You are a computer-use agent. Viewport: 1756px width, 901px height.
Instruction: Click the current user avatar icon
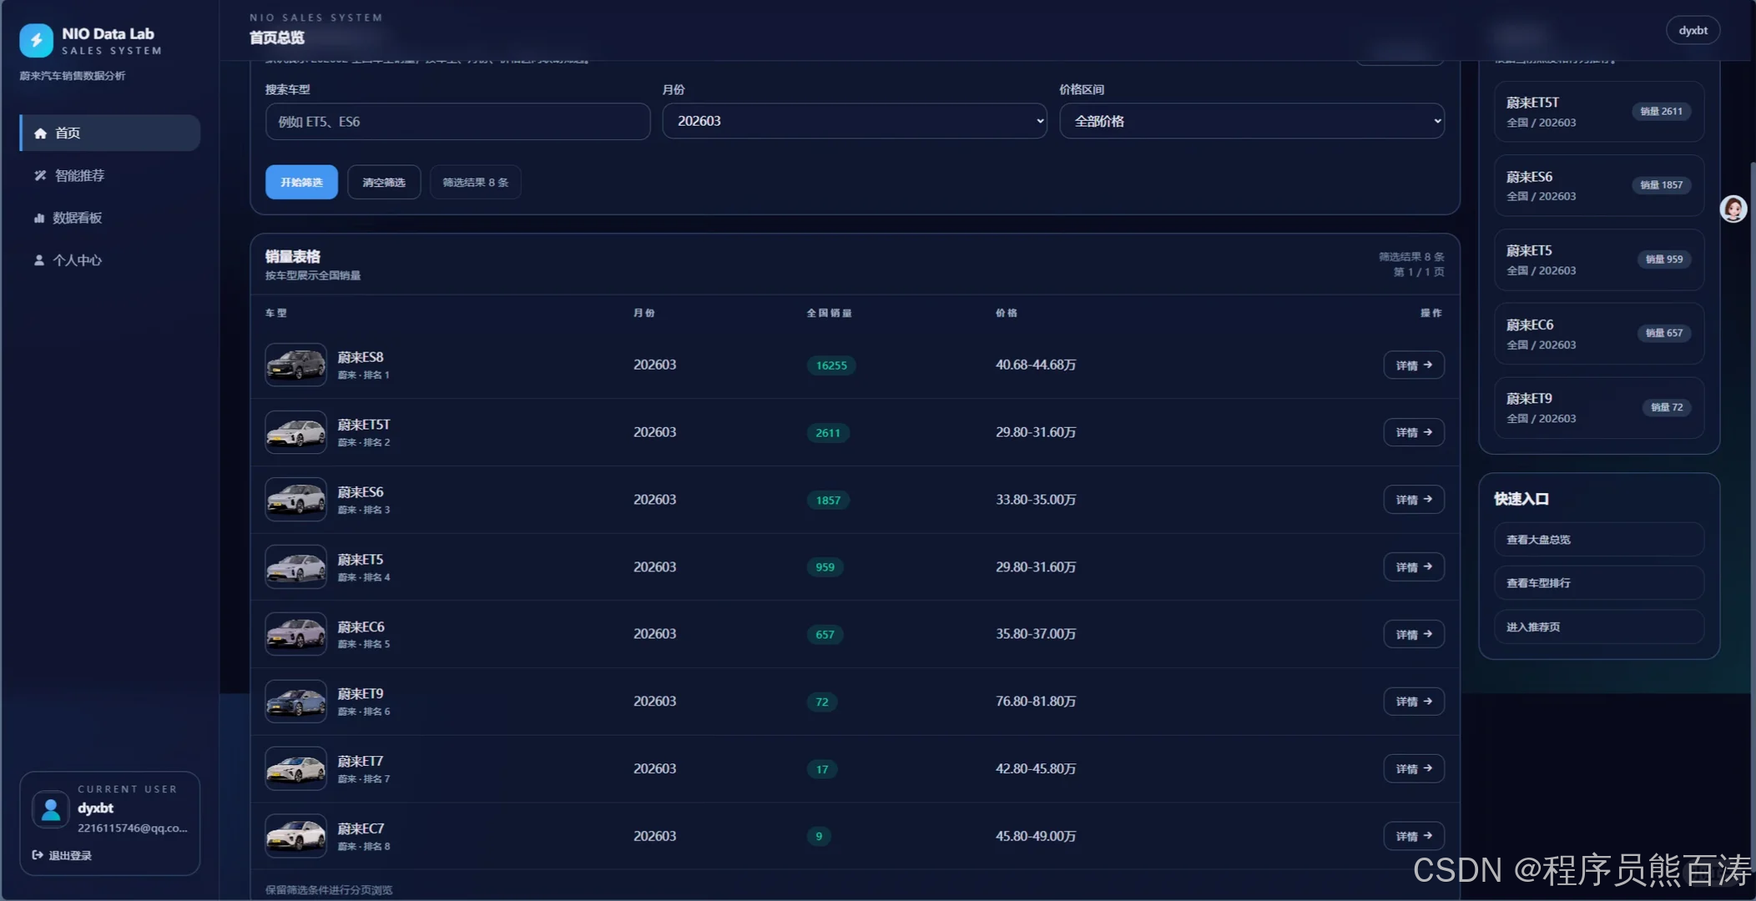[51, 809]
